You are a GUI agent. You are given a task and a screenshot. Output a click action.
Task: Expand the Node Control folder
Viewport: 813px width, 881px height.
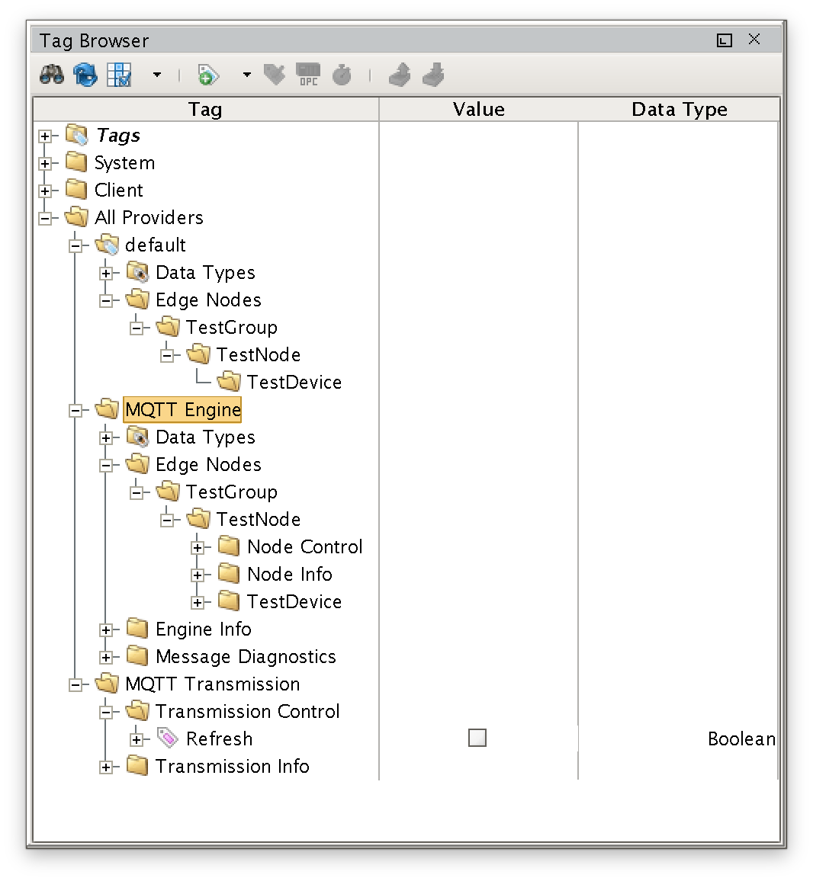pyautogui.click(x=198, y=547)
